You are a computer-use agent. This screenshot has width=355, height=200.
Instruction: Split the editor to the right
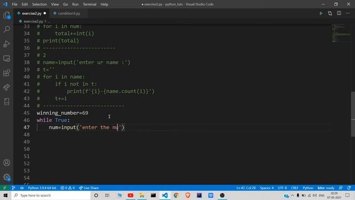click(339, 13)
